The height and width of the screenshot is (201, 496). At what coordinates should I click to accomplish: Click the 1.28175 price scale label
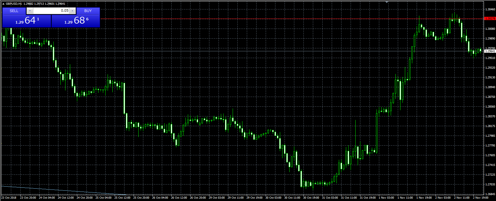[490, 126]
